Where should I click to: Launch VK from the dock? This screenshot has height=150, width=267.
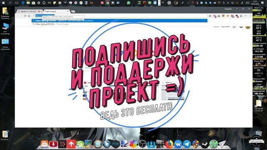point(178,144)
